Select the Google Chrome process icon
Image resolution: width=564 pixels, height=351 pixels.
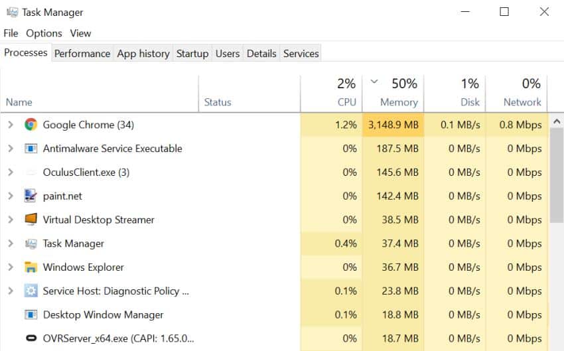31,125
